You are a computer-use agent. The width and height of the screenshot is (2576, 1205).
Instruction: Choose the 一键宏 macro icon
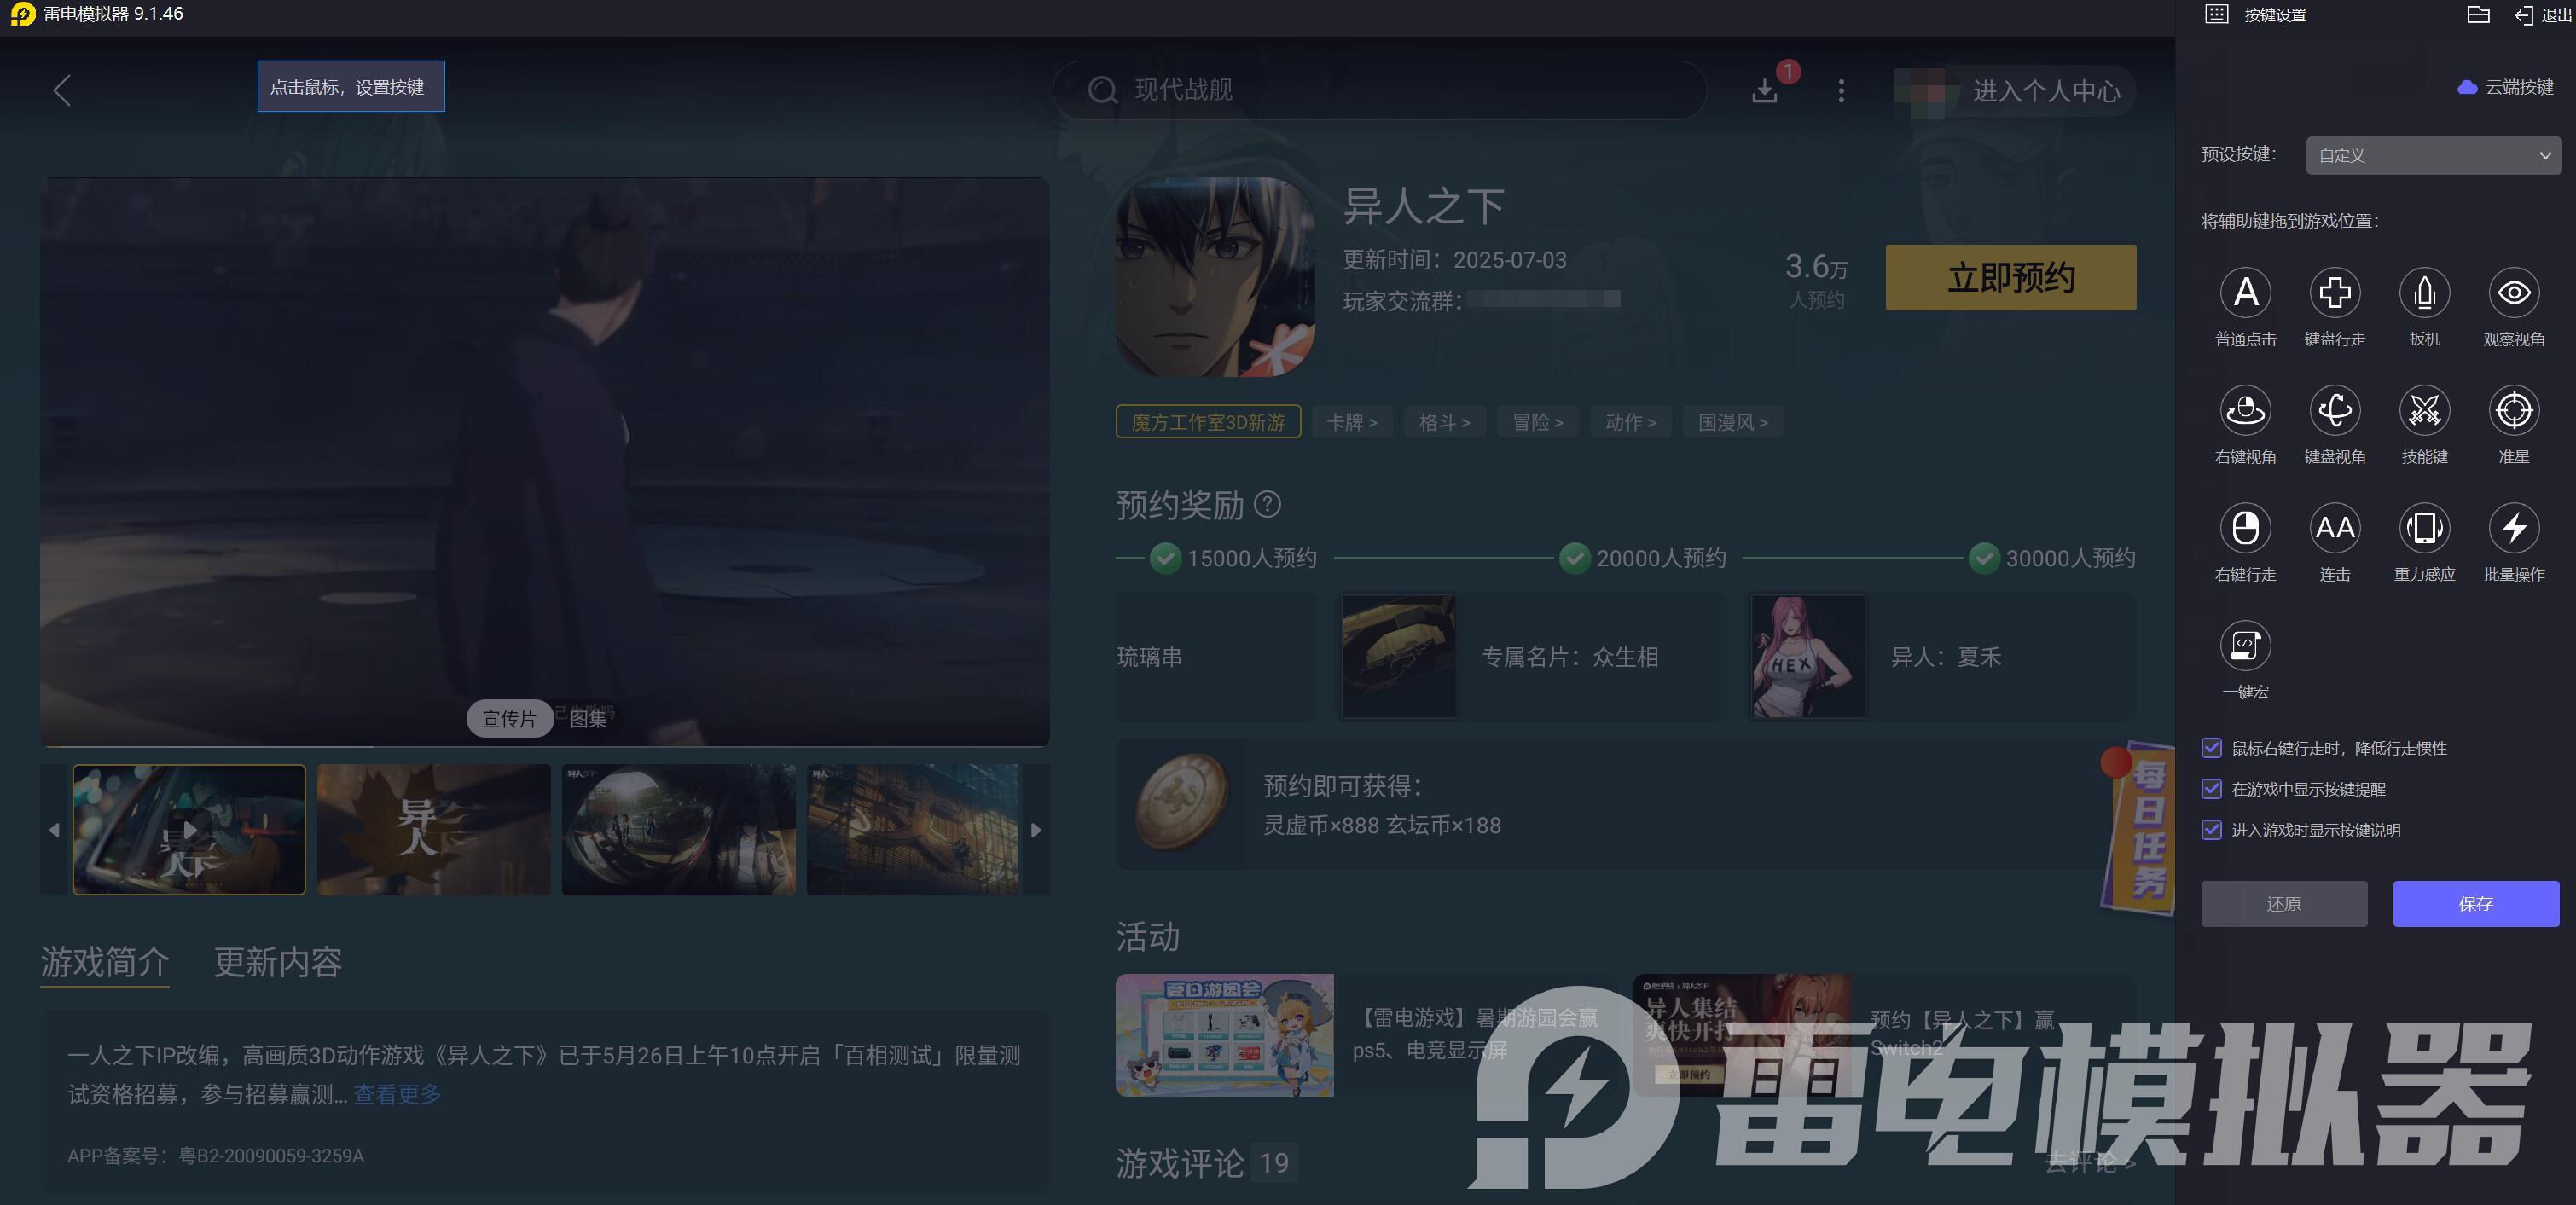pyautogui.click(x=2245, y=645)
